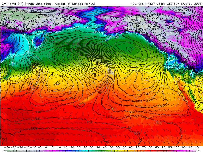Click the 95 value on the temperature legend
This screenshot has height=152, width=203.
[x=170, y=147]
